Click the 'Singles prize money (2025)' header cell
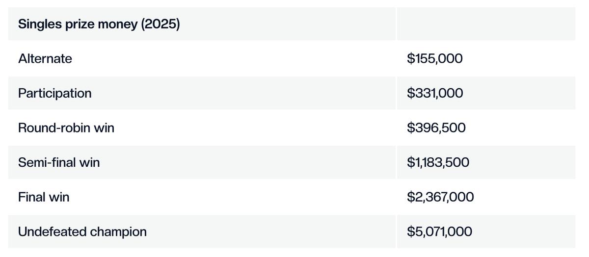589x257 pixels. [x=99, y=24]
